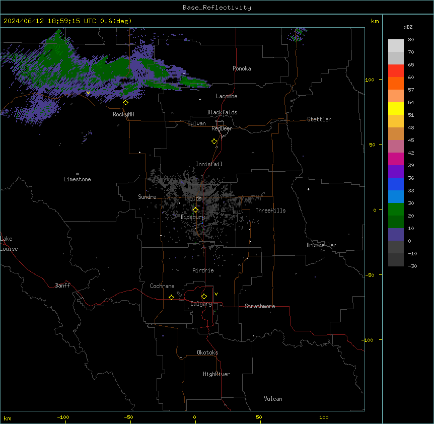The image size is (434, 424).
Task: Click the Okotoks town label
Action: point(207,352)
